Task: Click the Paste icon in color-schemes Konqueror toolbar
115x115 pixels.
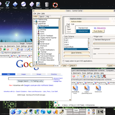Action: click(x=84, y=76)
